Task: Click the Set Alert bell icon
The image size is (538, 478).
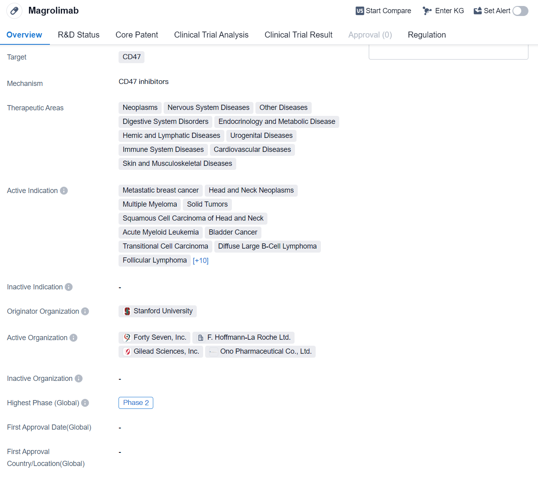Action: click(477, 11)
